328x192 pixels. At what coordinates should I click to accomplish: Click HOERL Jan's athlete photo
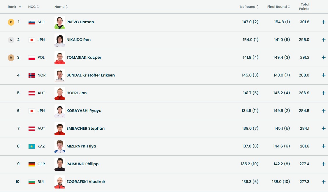click(60, 93)
